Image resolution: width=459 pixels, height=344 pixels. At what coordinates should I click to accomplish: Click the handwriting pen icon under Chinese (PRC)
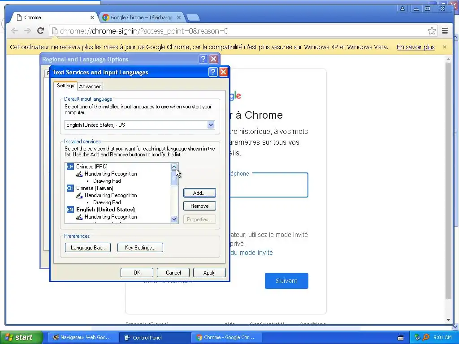79,174
